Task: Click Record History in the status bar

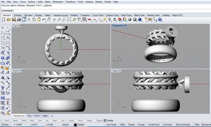Action: pos(183,125)
